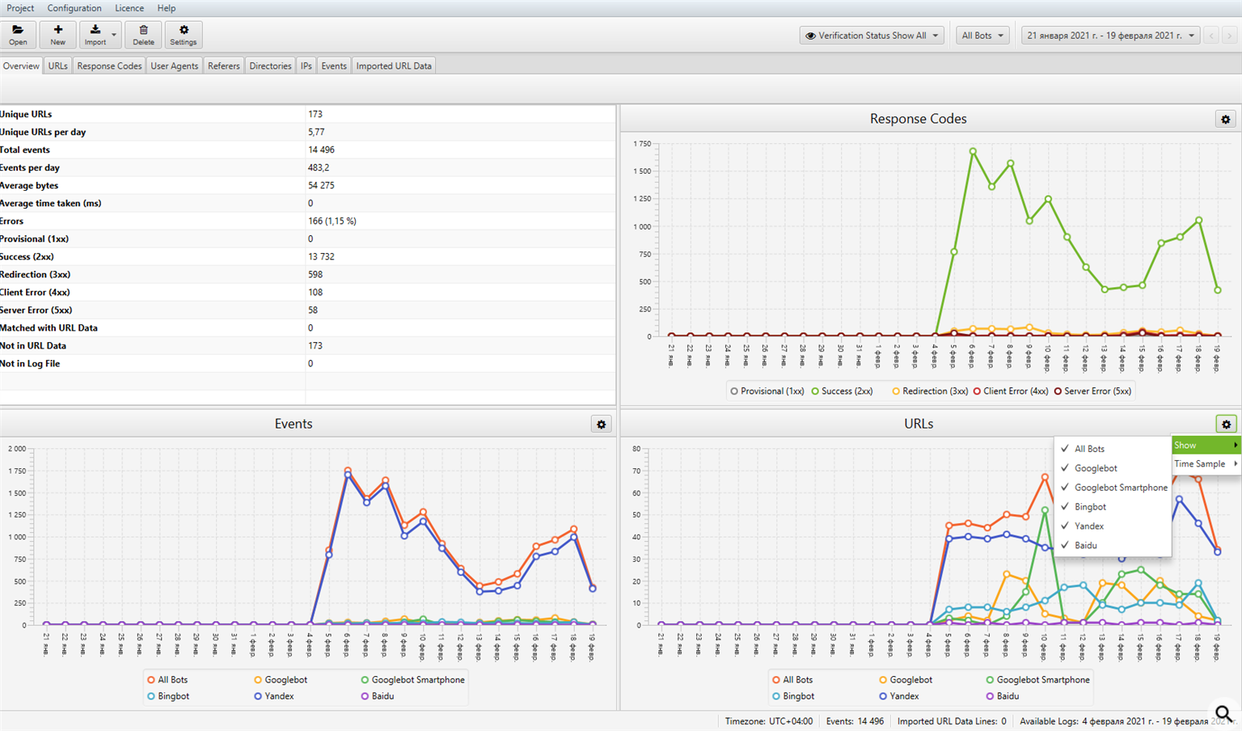This screenshot has height=731, width=1242.
Task: Switch to the URLs tab
Action: tap(58, 66)
